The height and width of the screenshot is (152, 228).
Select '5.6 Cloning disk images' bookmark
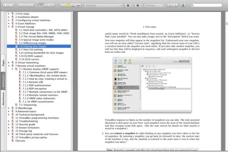click(x=39, y=46)
